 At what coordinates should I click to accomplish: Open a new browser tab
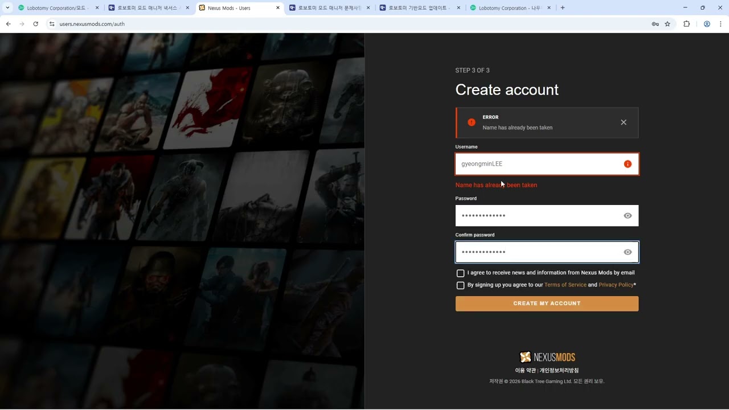click(x=563, y=8)
